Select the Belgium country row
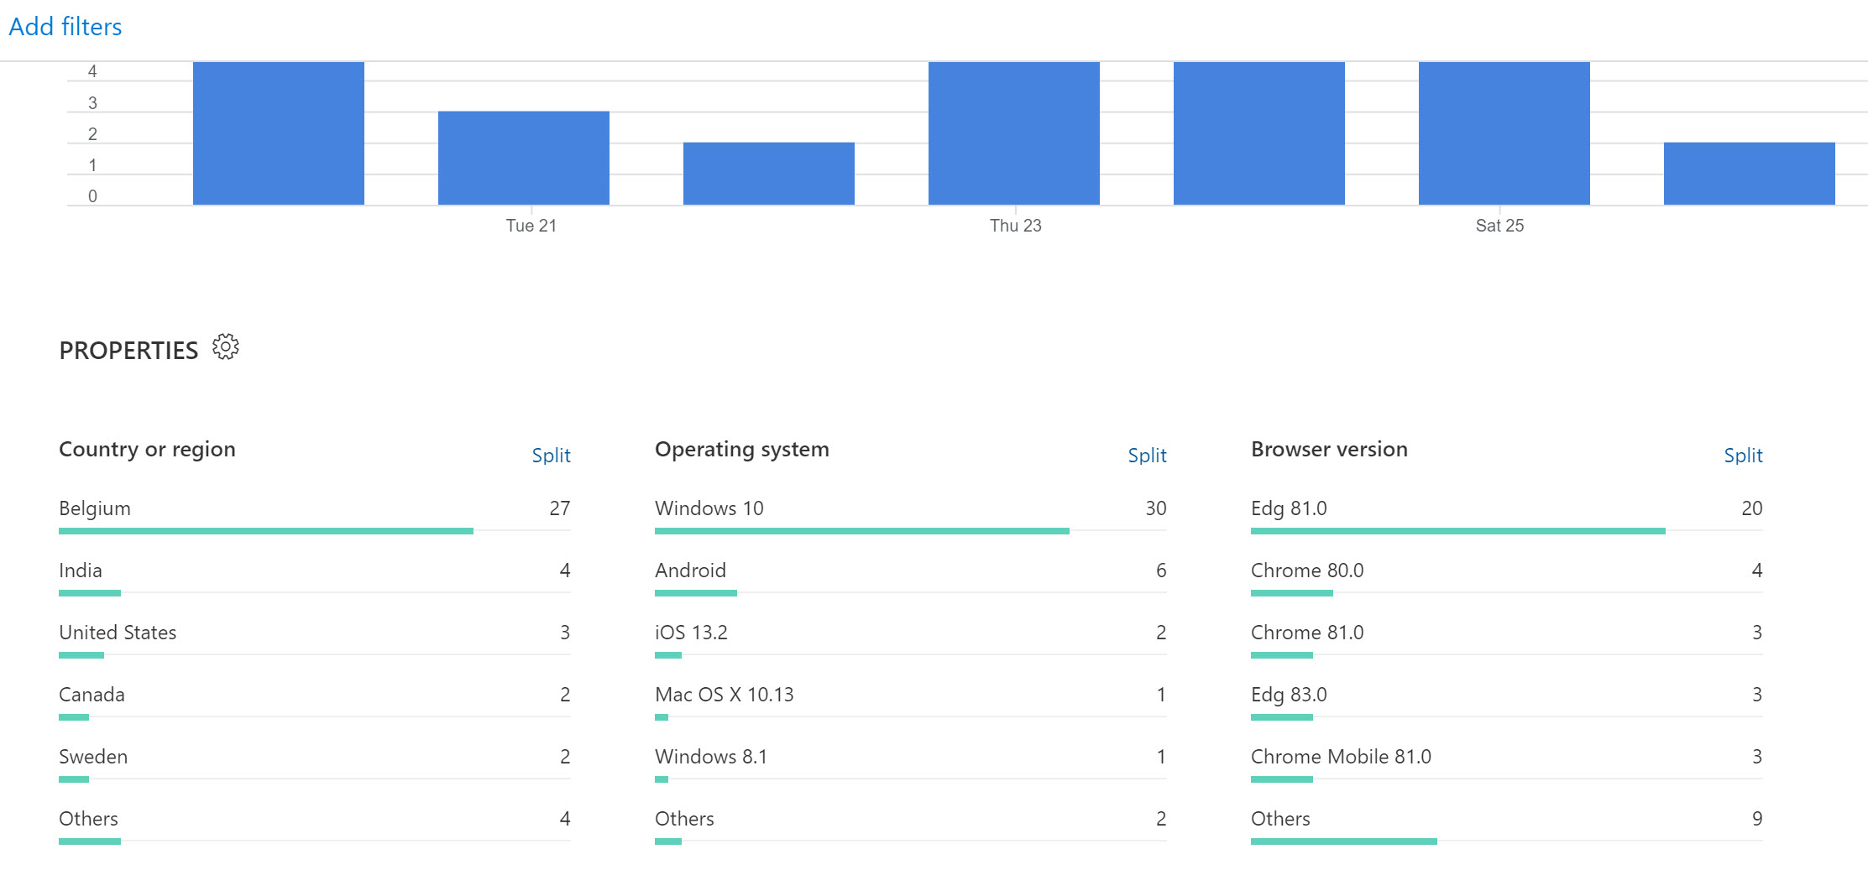The height and width of the screenshot is (870, 1868). (x=94, y=508)
